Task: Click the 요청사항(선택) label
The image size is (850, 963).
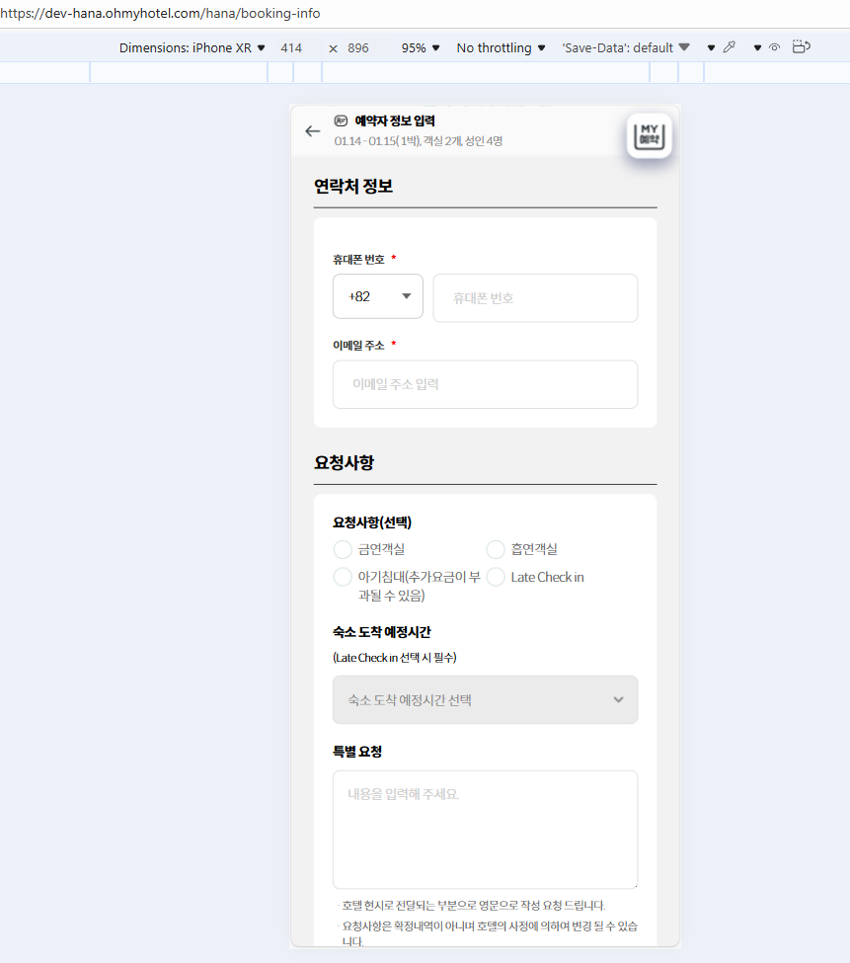Action: [372, 522]
